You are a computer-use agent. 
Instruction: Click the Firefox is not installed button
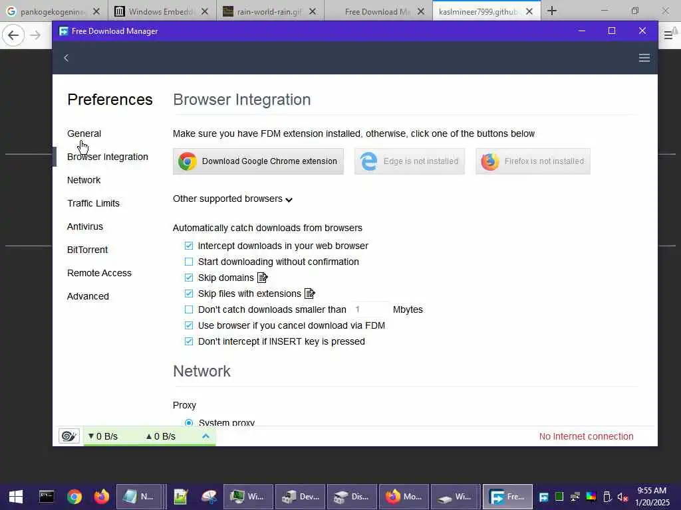point(533,161)
